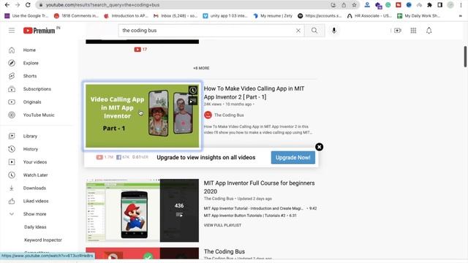This screenshot has width=468, height=263.
Task: Open the YouTube hamburger guide menu
Action: pos(12,31)
